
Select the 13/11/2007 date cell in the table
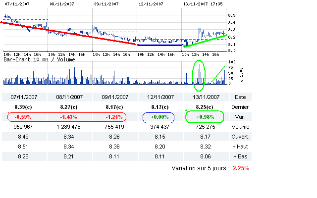pos(206,97)
